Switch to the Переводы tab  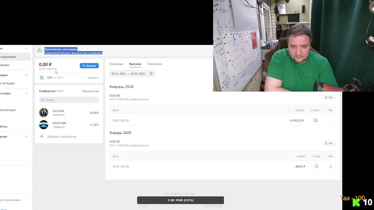[116, 64]
